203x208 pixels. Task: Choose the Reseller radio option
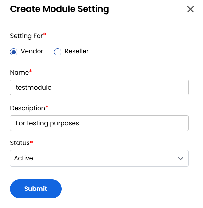tap(58, 52)
